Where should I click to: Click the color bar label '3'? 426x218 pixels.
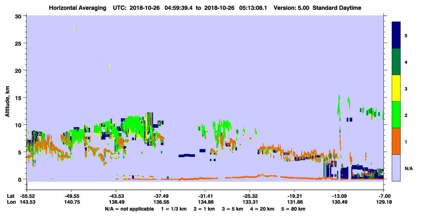click(x=406, y=89)
